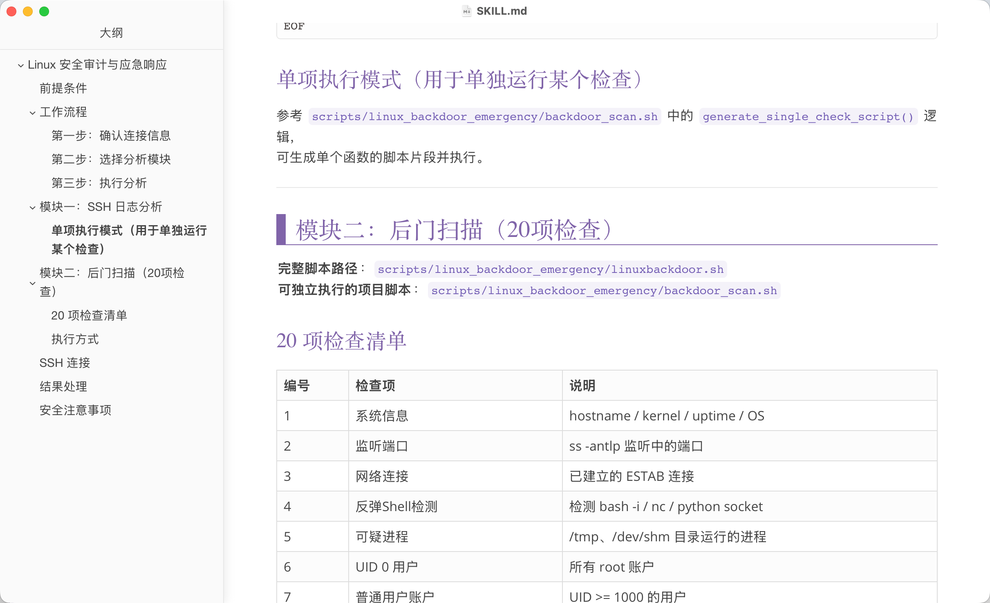Click the 大纲 sidebar header

(x=111, y=33)
